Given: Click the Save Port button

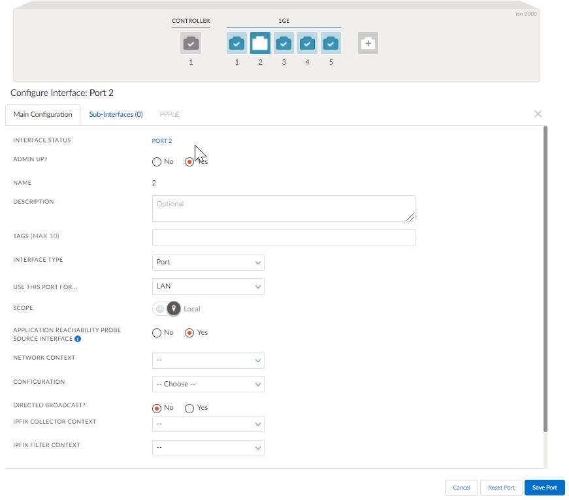Looking at the screenshot, I should click(544, 488).
